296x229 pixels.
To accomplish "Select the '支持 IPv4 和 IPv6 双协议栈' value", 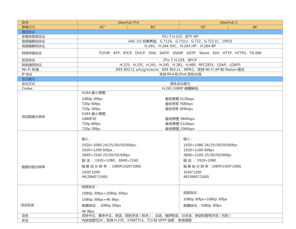I will [180, 74].
